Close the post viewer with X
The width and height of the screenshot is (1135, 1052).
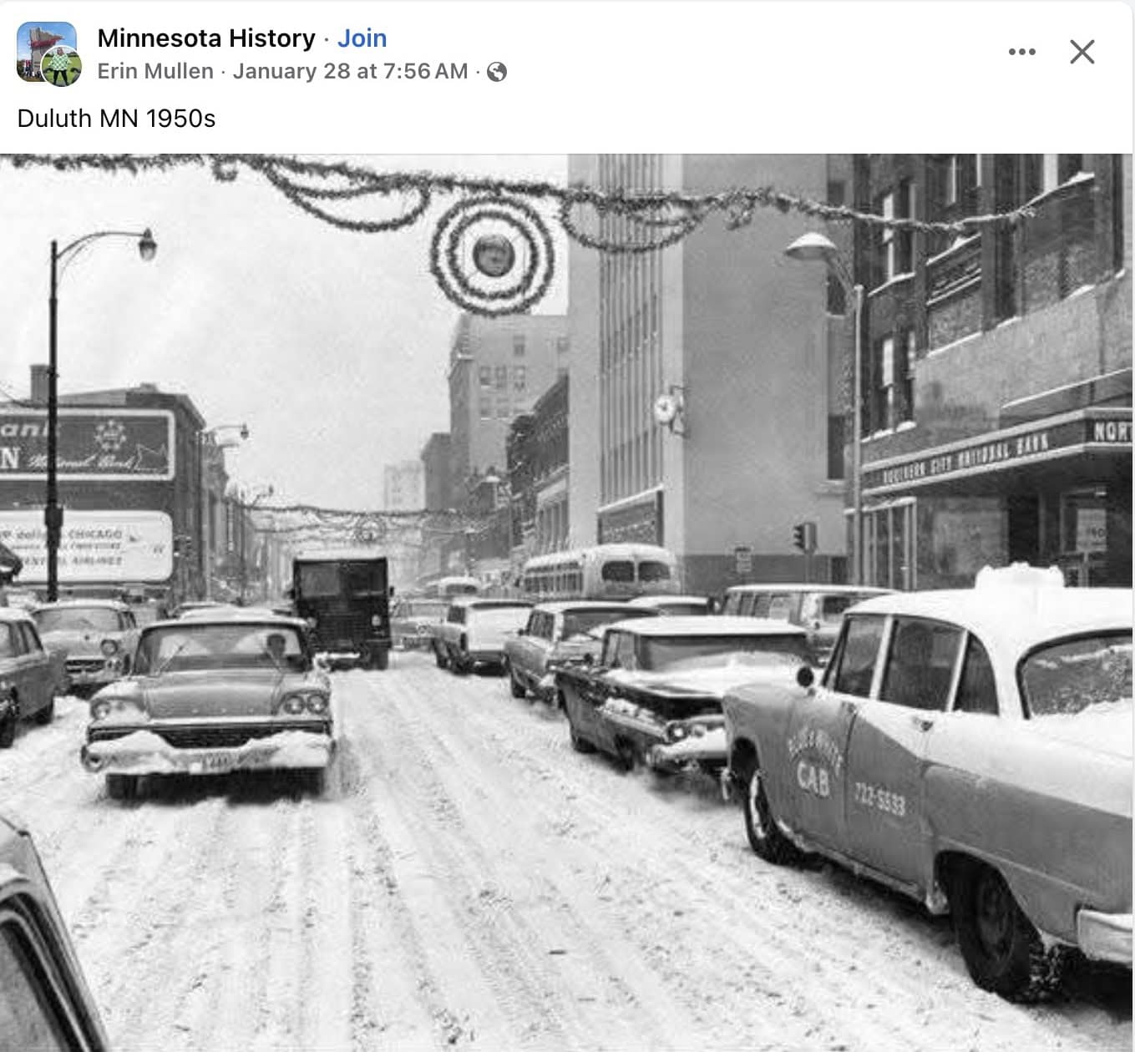[x=1082, y=52]
